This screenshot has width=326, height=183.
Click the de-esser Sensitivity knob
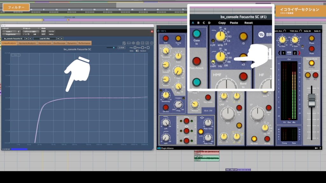click(166, 95)
